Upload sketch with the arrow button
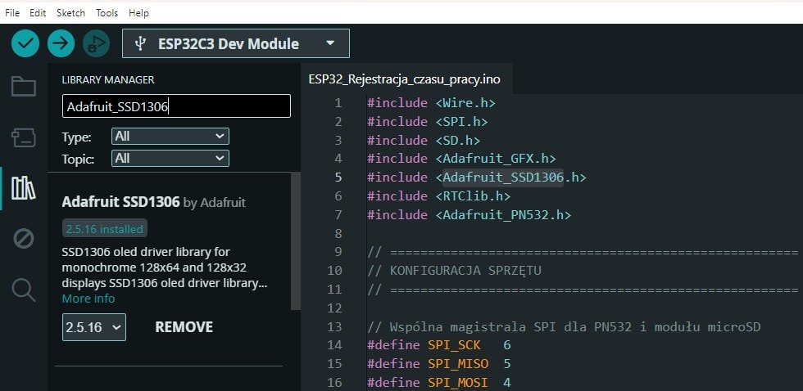The width and height of the screenshot is (803, 391). [x=61, y=43]
